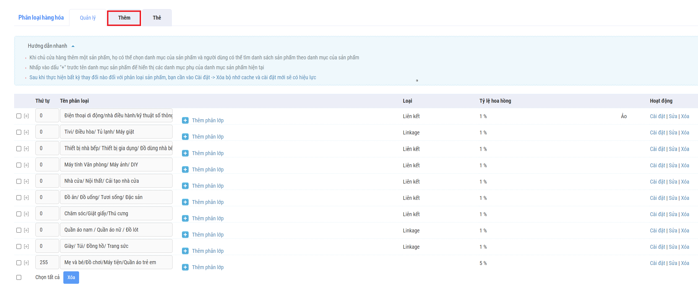Screen dimensions: 698x297
Task: Open the Thẻ tab
Action: click(x=157, y=18)
